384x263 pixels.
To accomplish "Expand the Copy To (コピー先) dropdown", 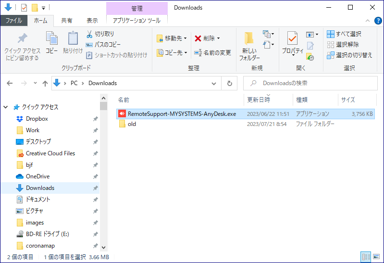I will coord(172,52).
